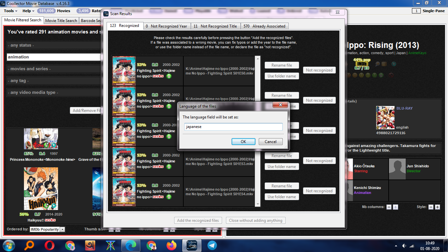Click green rating icon in S01E53 row
The width and height of the screenshot is (448, 252).
169,167
